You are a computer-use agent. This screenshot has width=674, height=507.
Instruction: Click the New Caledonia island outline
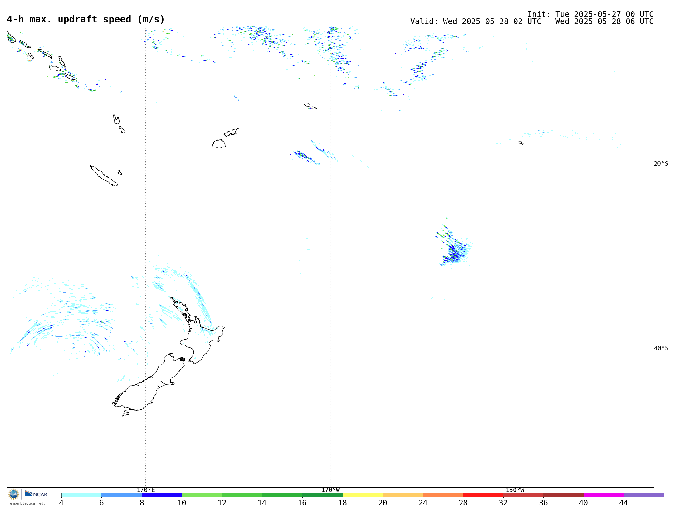[x=104, y=176]
